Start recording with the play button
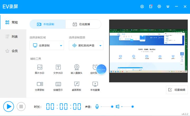The width and height of the screenshot is (190, 116). [8, 107]
